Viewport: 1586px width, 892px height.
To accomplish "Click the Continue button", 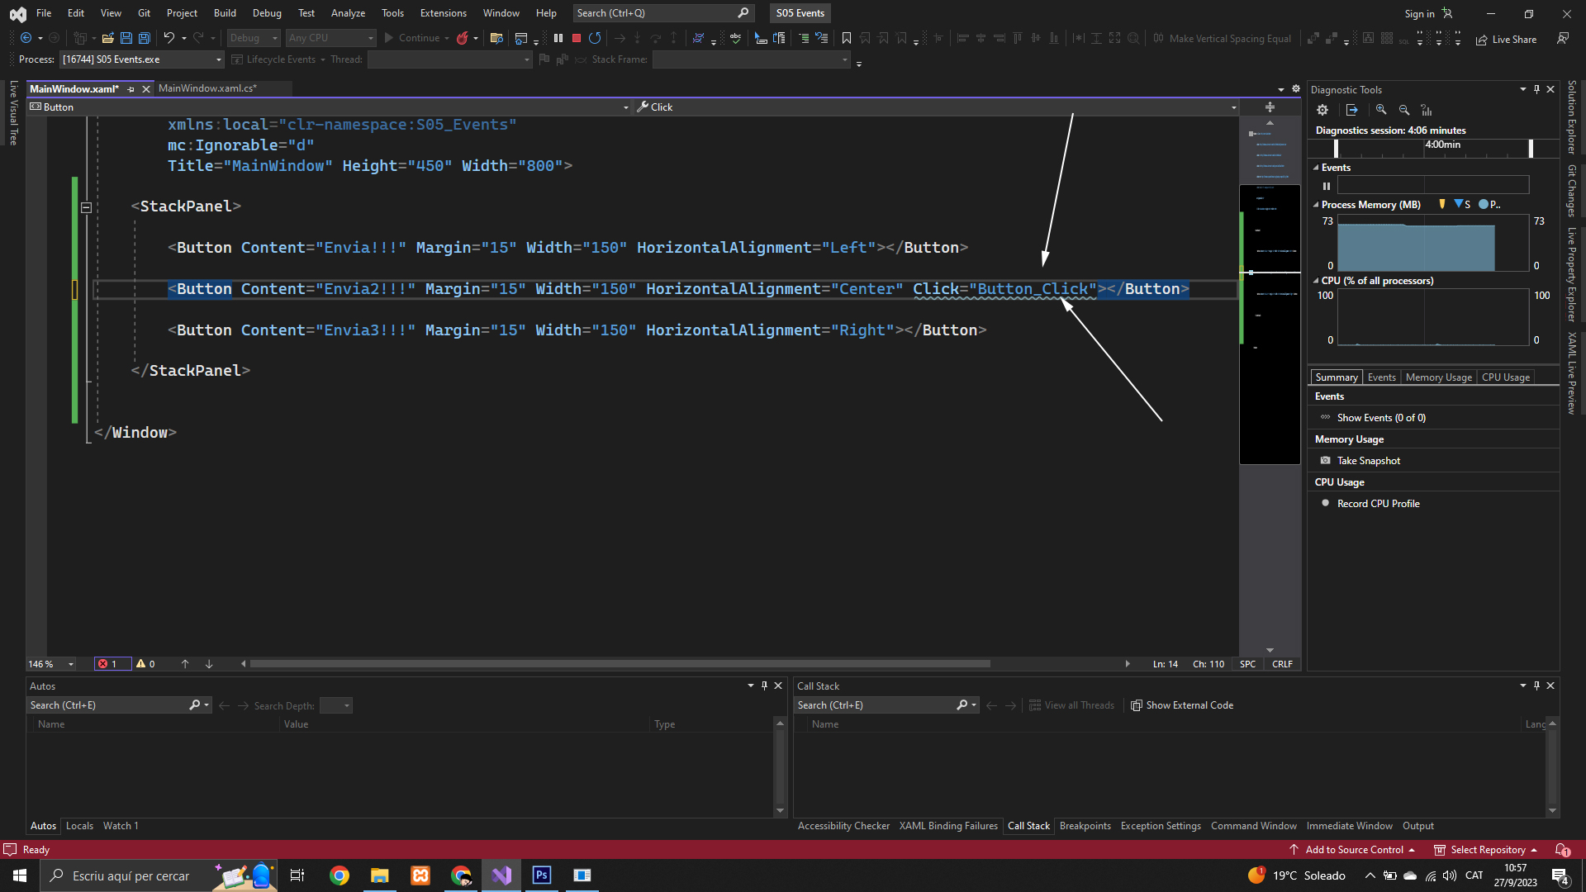I will coord(411,38).
